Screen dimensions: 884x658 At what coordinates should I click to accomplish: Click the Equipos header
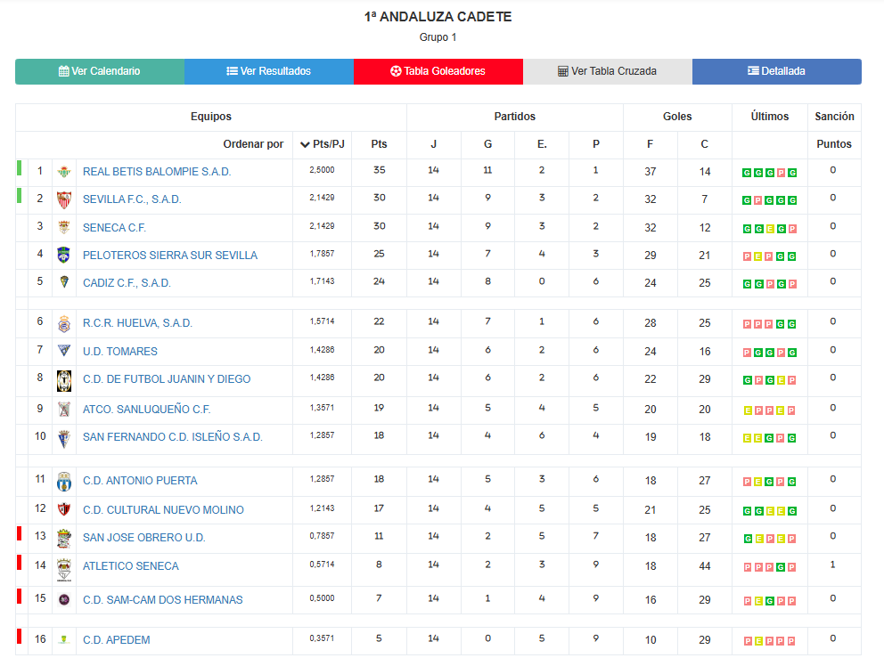point(211,117)
